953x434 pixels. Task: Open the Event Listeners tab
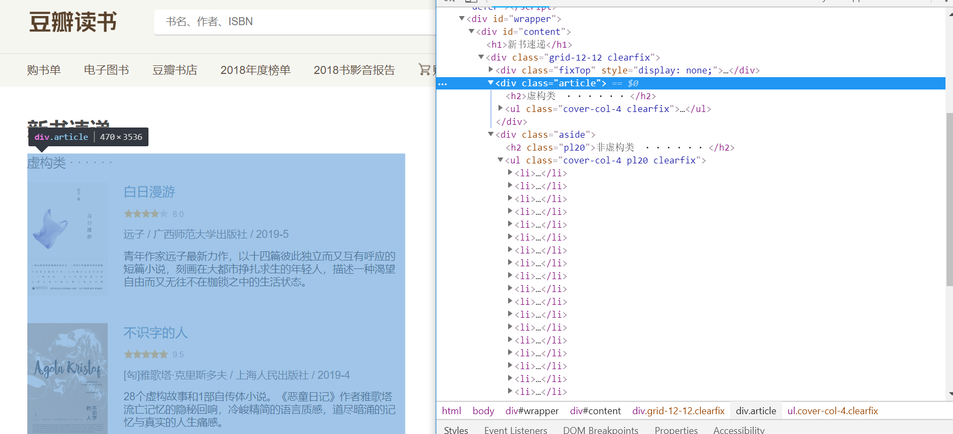pos(516,430)
